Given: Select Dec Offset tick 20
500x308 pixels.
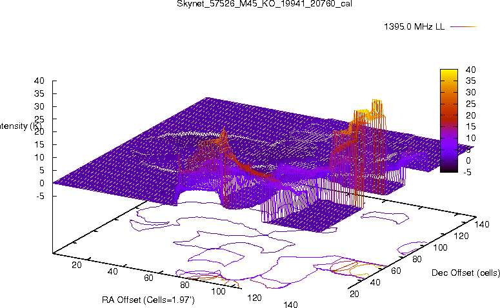Looking at the screenshot, I should (354, 294).
